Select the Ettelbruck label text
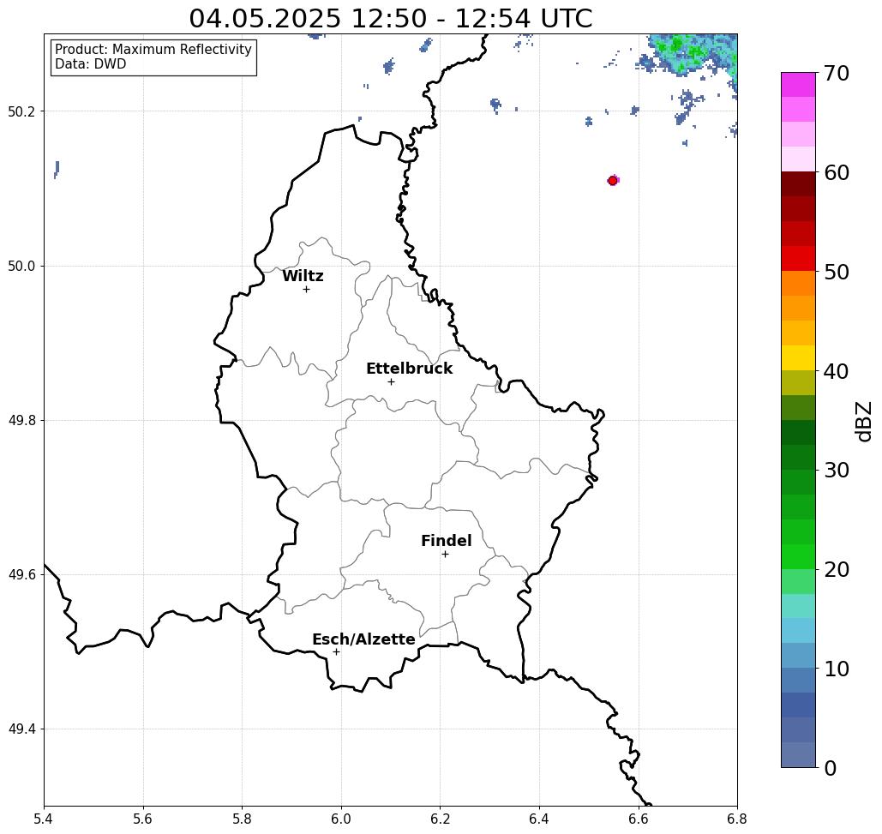882x834 pixels. coord(409,369)
